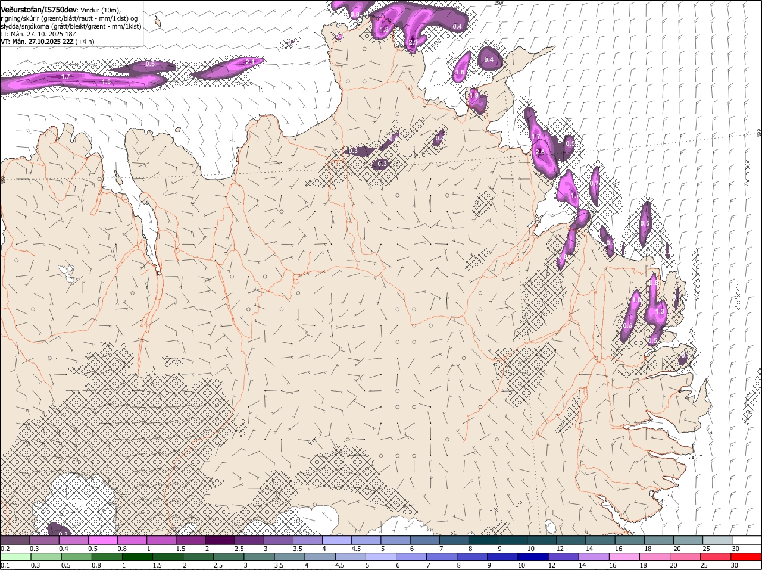Click the Veðurstofan/IS750dev title text
Image resolution: width=762 pixels, height=570 pixels.
coord(39,10)
